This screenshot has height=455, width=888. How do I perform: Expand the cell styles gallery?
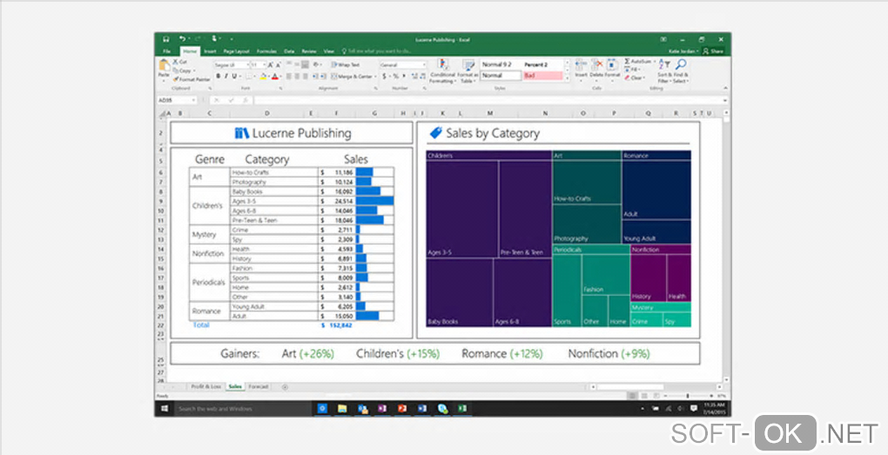click(568, 78)
